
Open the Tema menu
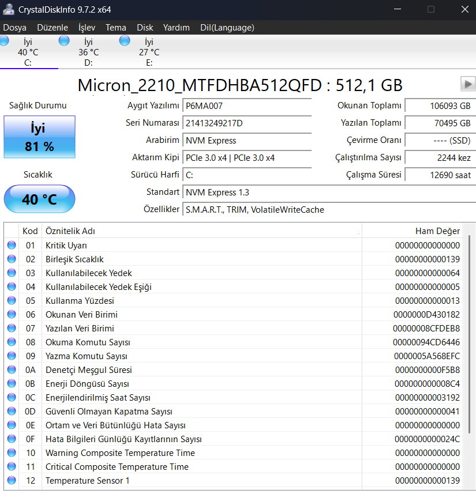pos(116,28)
